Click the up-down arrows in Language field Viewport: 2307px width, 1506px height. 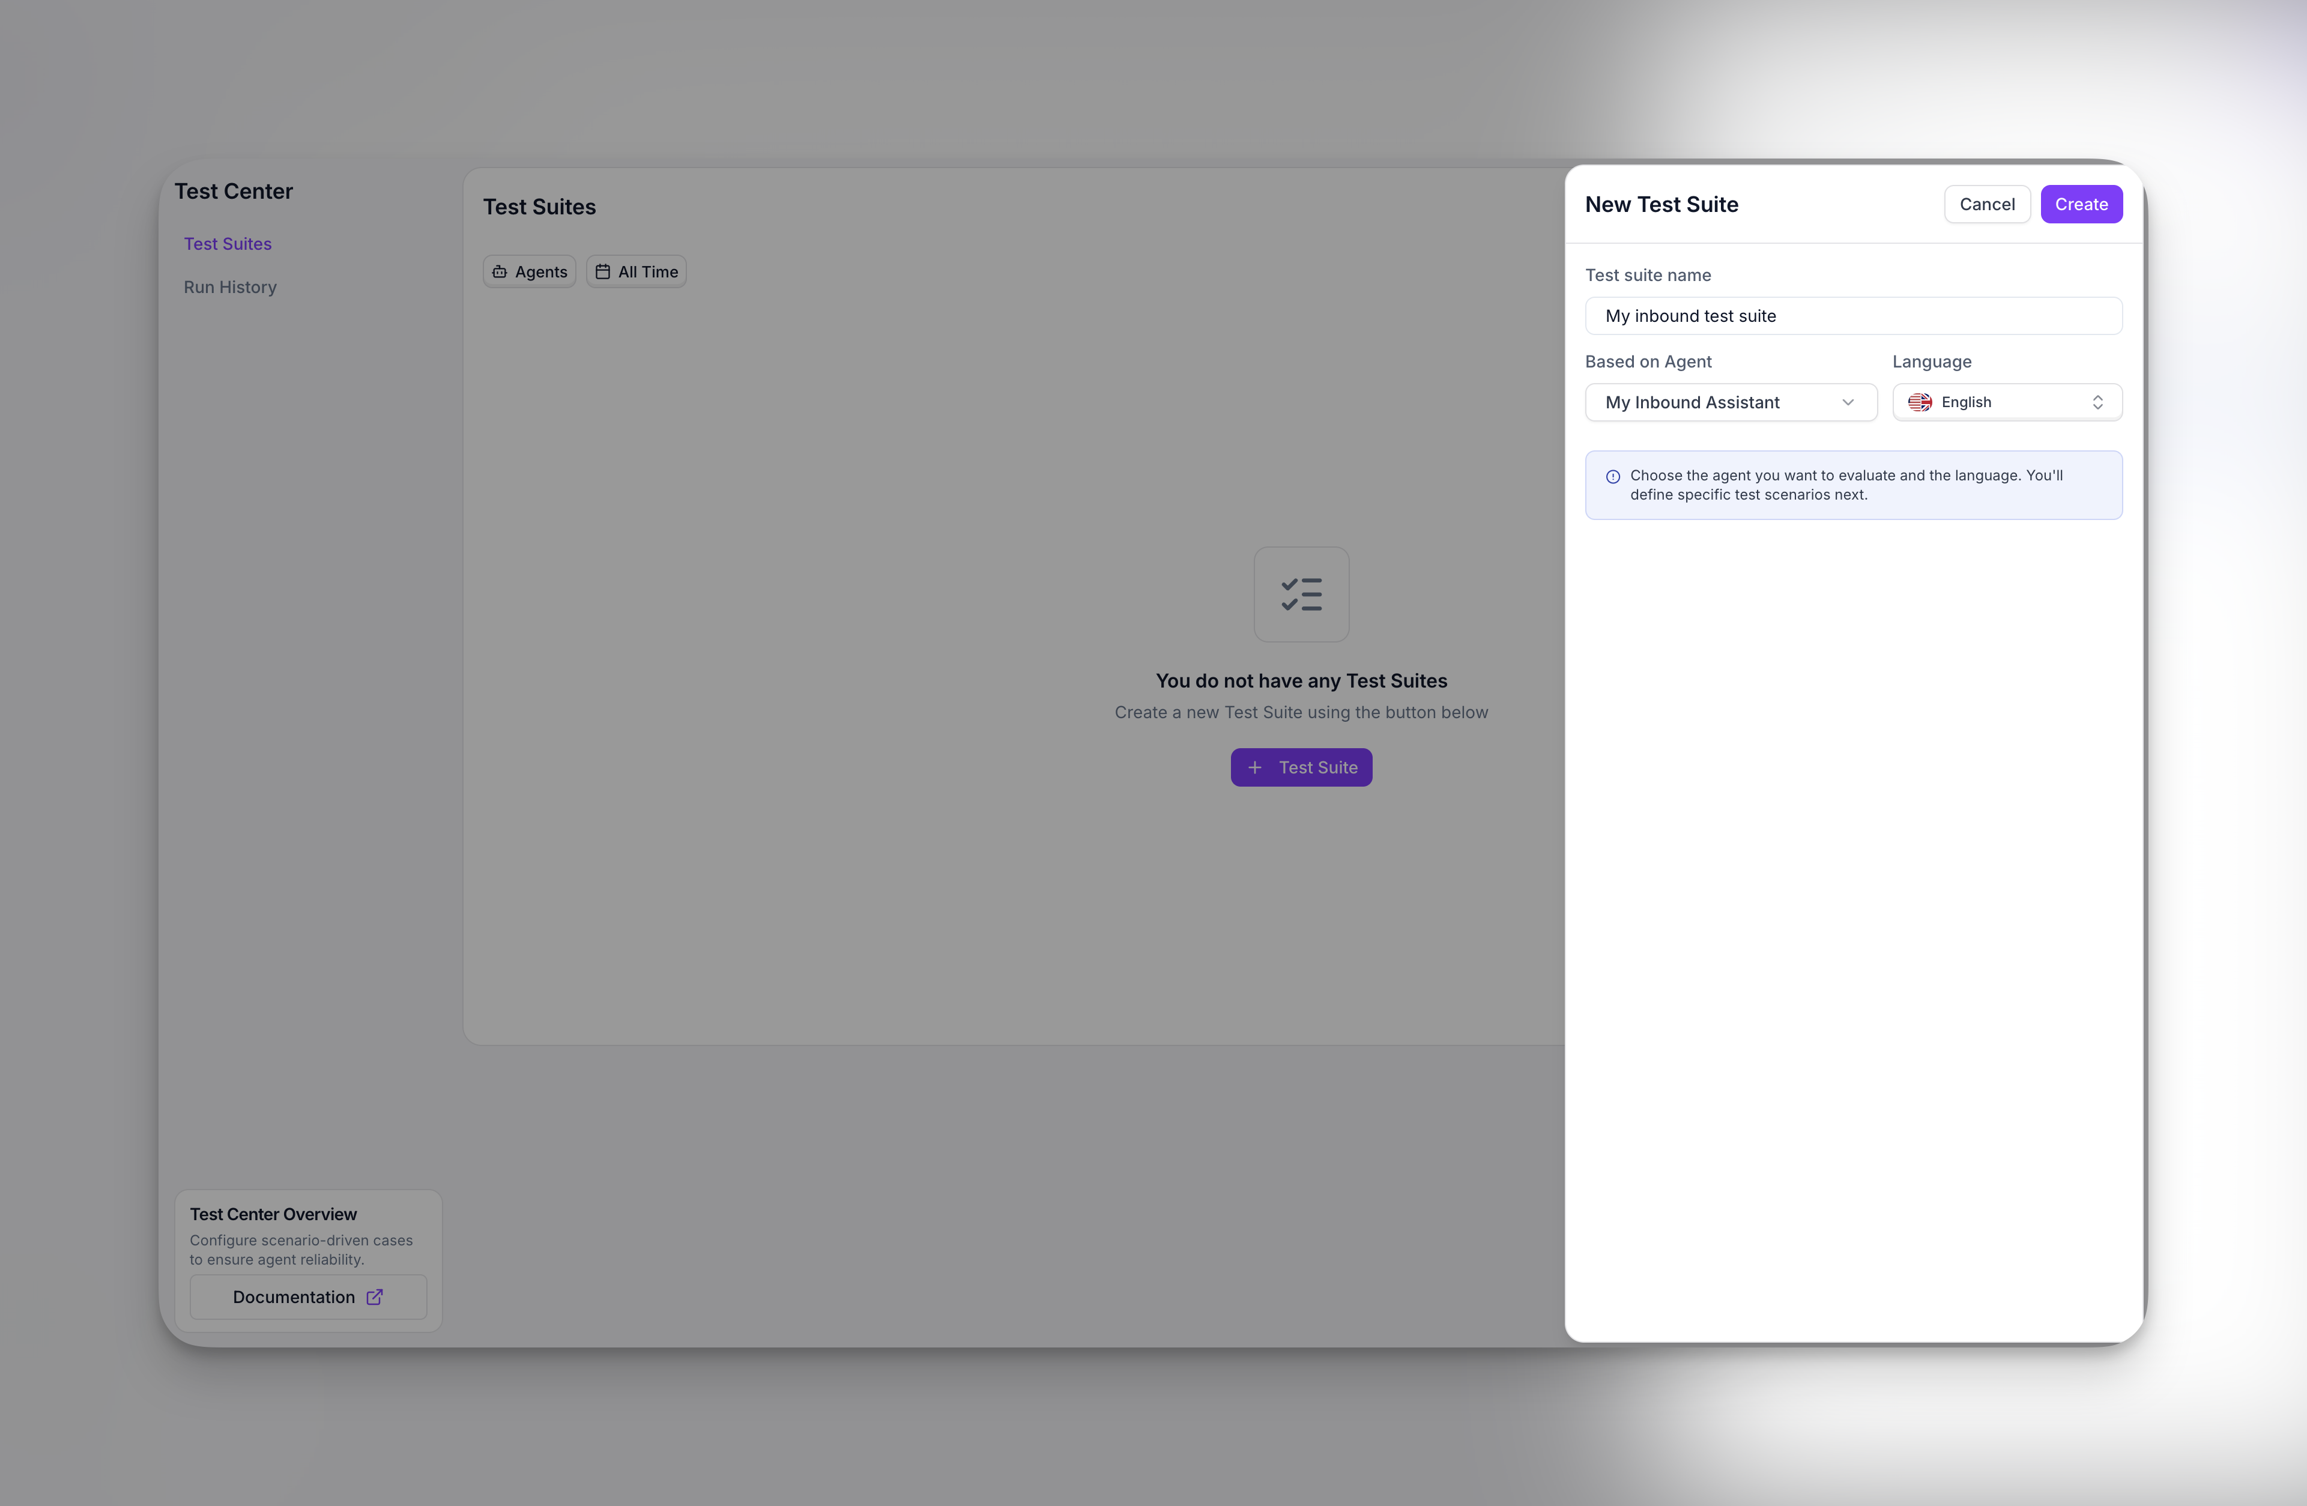click(x=2097, y=402)
